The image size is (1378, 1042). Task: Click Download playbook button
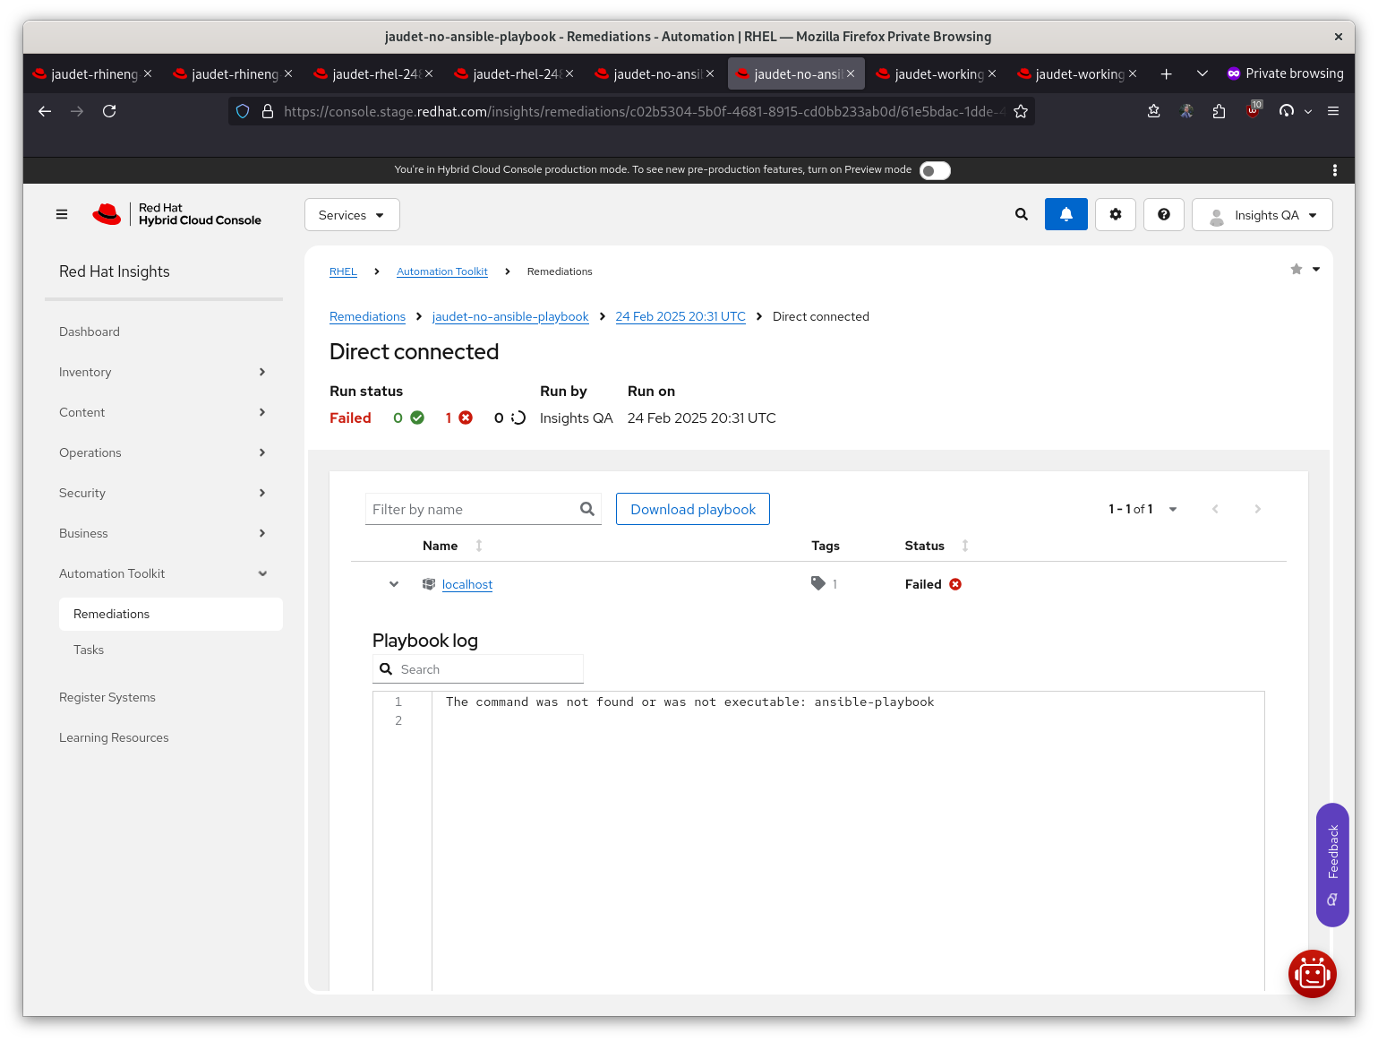(x=693, y=509)
